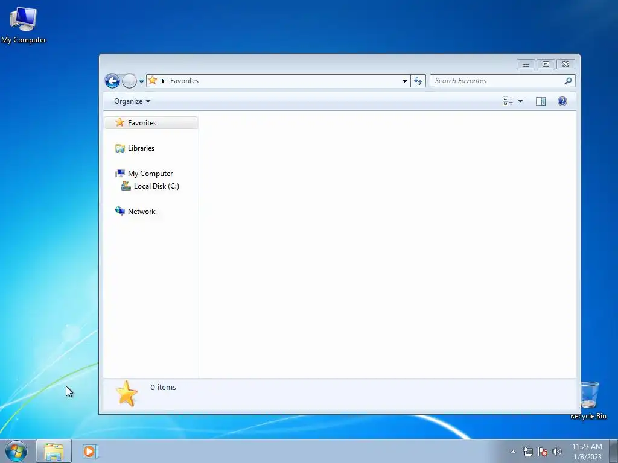Select Libraries in the navigation pane
Image resolution: width=618 pixels, height=463 pixels.
(141, 148)
